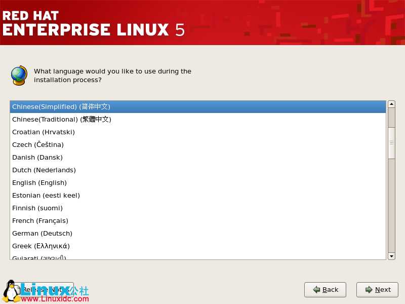Viewport: 405px width, 304px height.
Task: Click the scrollbar up arrow
Action: pyautogui.click(x=391, y=104)
